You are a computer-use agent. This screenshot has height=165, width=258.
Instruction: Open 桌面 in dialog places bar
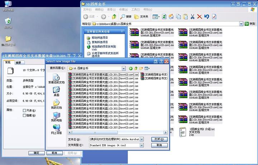pyautogui.click(x=56, y=92)
